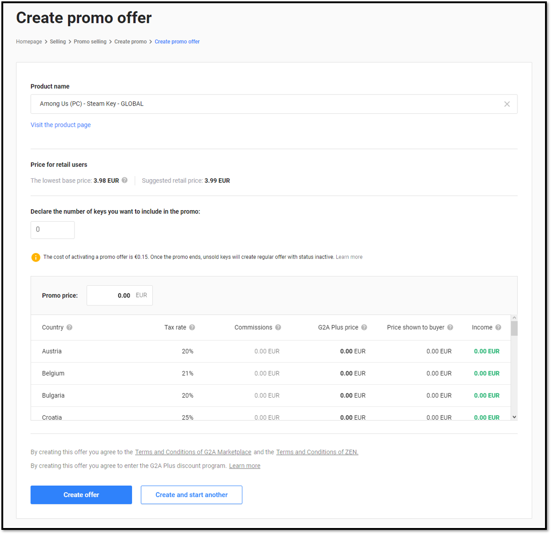The image size is (551, 534).
Task: Click help icon next to lowest base price
Action: point(125,180)
